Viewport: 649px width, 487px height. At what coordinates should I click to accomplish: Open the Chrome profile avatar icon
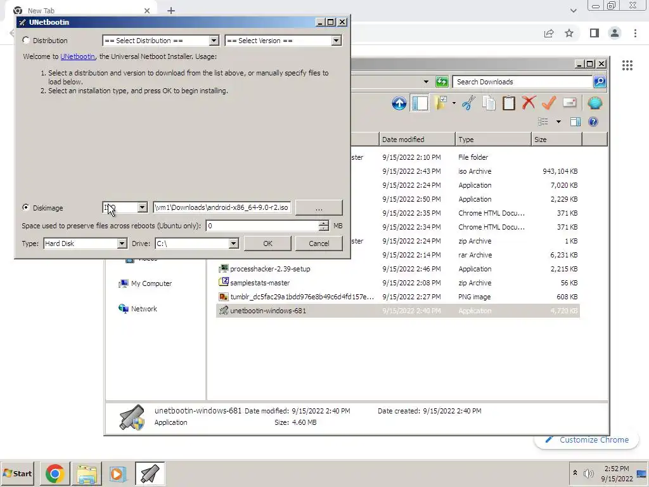click(615, 33)
